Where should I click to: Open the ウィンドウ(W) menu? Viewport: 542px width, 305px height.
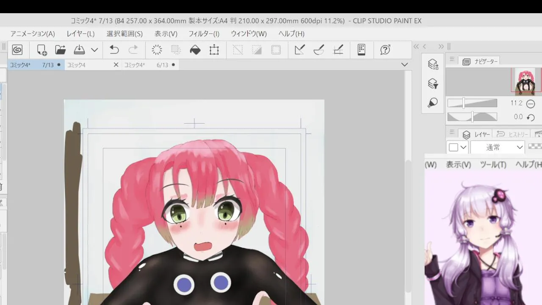[249, 33]
